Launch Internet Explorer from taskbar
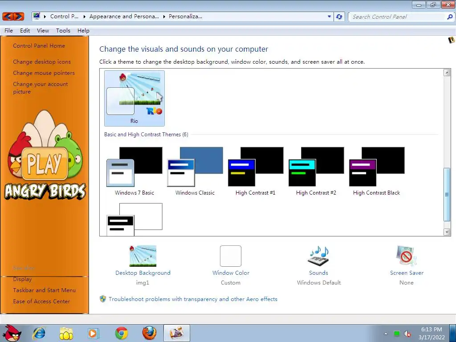The width and height of the screenshot is (456, 342). (x=39, y=333)
